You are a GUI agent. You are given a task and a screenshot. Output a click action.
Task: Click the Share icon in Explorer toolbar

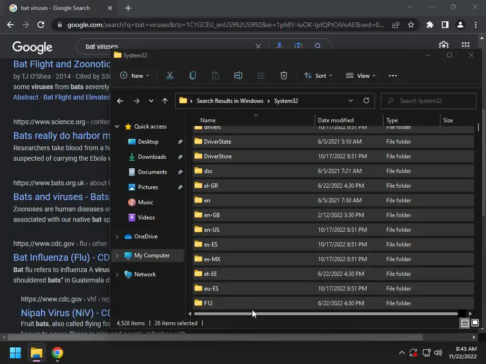click(261, 75)
